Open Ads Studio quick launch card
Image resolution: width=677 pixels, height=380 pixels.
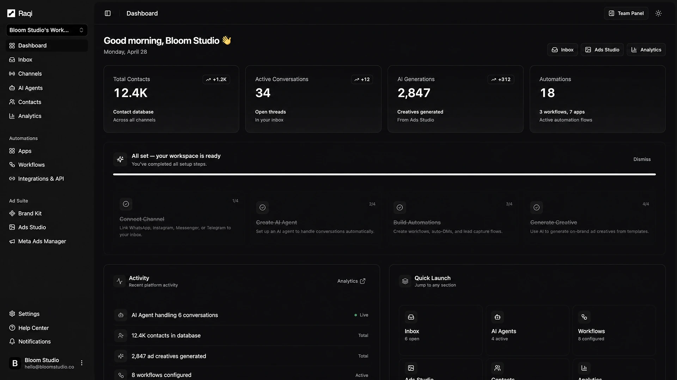pyautogui.click(x=440, y=369)
